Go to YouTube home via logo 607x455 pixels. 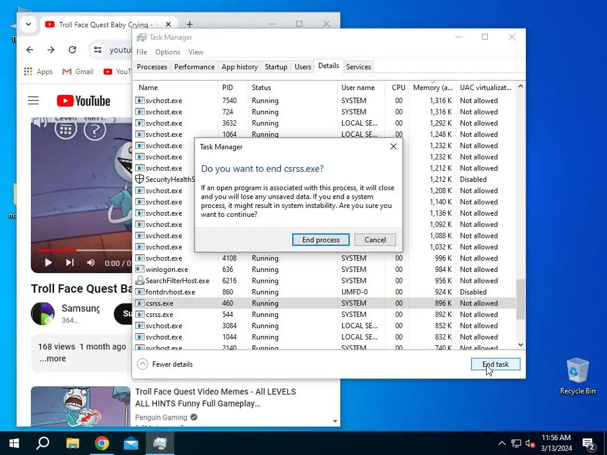[x=83, y=101]
